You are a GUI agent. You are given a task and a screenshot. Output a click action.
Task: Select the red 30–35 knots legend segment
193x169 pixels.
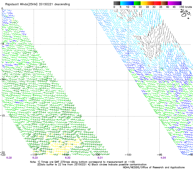[158, 3]
